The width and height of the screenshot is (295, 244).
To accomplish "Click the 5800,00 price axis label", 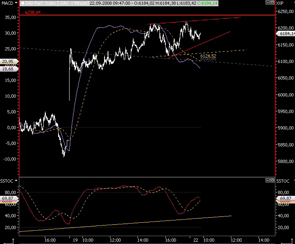I will [x=286, y=161].
